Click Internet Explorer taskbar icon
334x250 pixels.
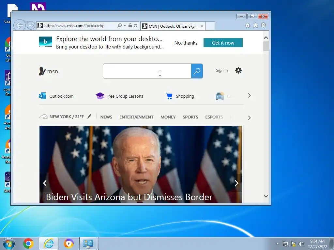click(49, 243)
